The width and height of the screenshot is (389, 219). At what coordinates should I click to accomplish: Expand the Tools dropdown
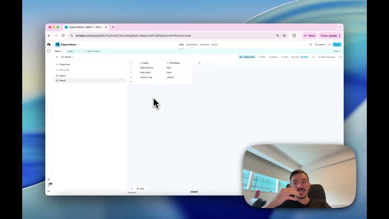[337, 51]
